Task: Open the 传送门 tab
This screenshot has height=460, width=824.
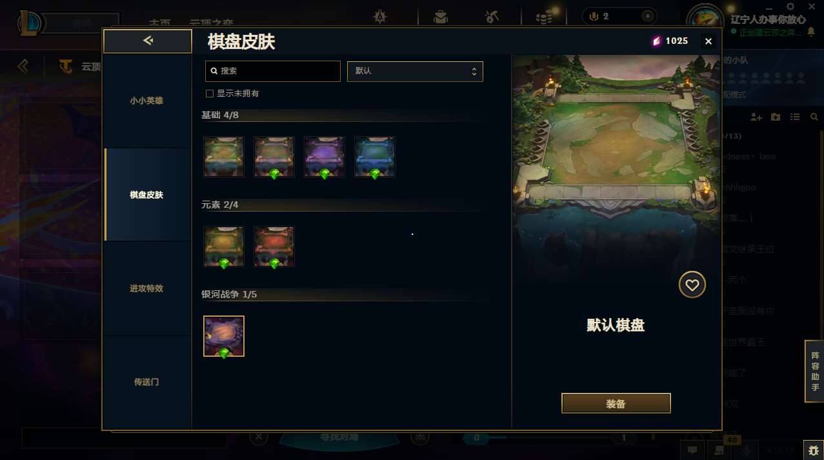Action: pos(147,382)
